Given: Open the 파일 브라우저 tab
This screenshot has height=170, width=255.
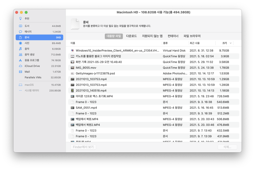Looking at the screenshot, I should [x=192, y=36].
